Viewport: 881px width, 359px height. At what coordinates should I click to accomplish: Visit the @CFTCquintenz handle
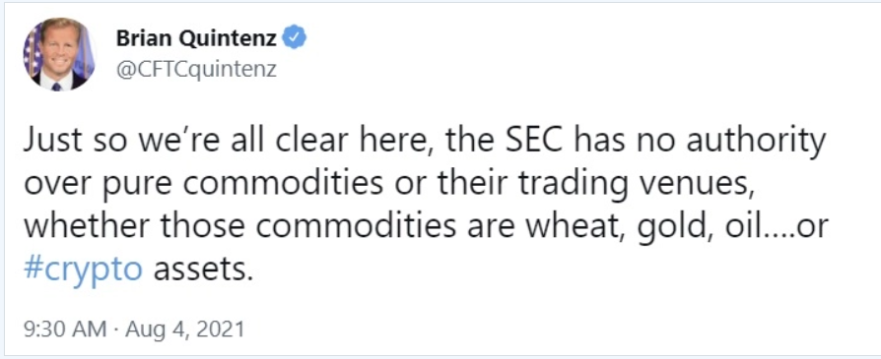click(x=196, y=70)
